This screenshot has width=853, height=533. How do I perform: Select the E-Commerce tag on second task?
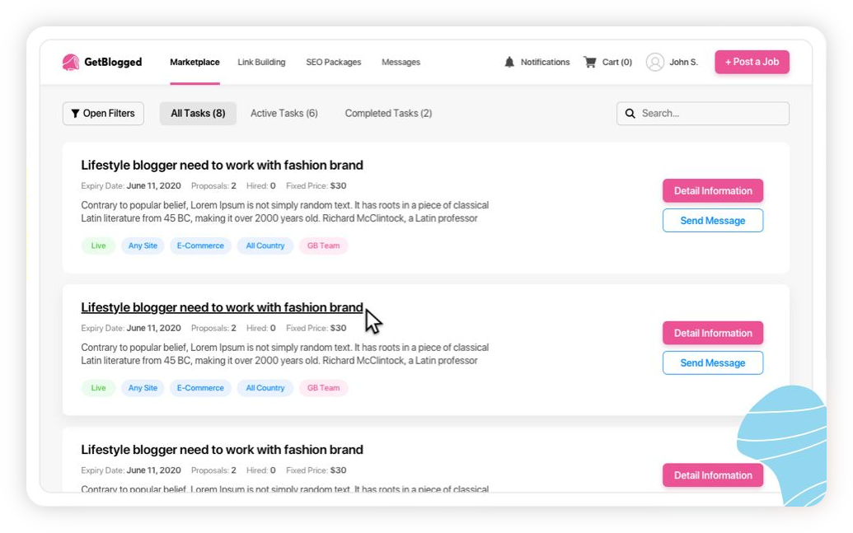pyautogui.click(x=200, y=388)
